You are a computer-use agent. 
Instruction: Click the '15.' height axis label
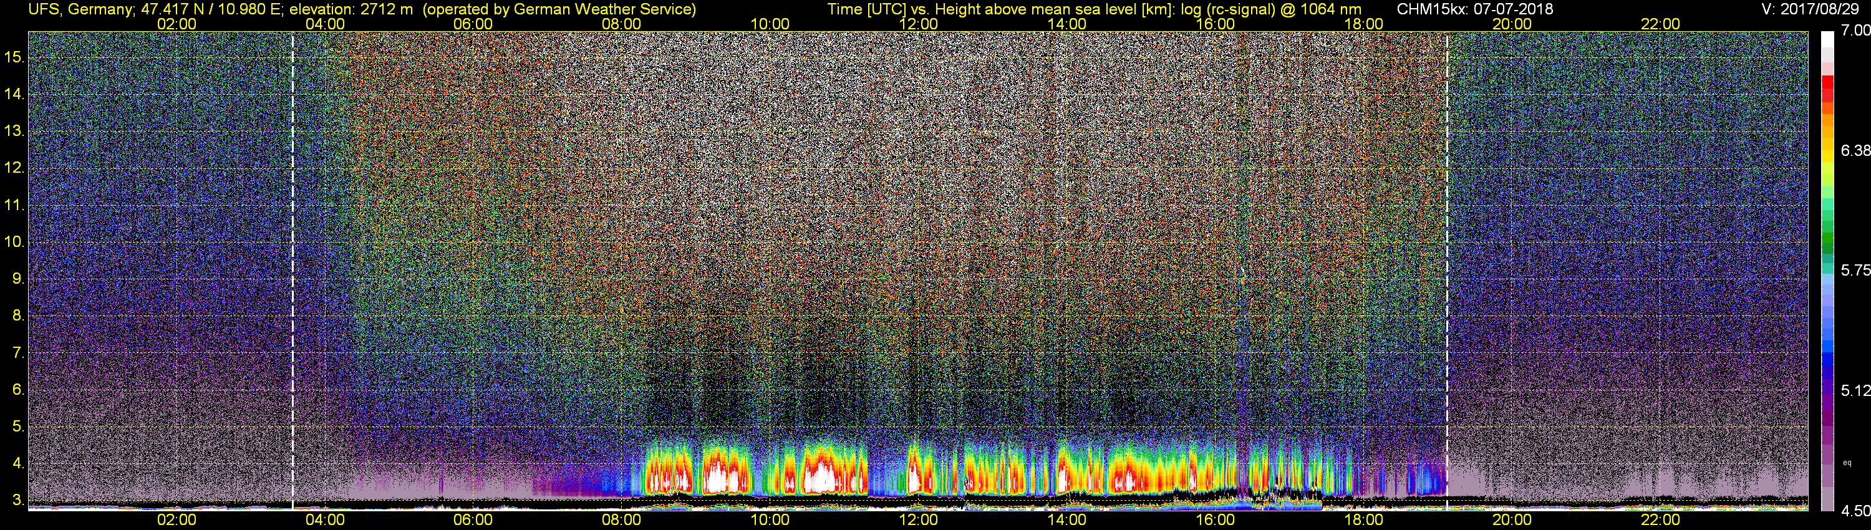coord(14,57)
